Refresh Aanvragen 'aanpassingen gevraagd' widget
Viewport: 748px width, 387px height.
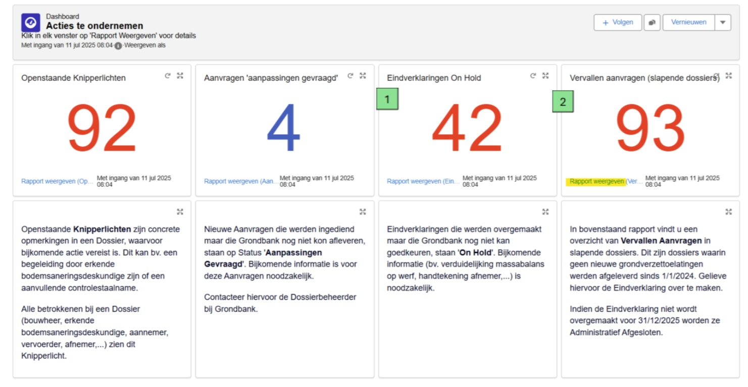351,76
